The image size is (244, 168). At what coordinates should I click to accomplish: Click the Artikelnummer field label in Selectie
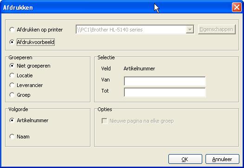pos(139,68)
